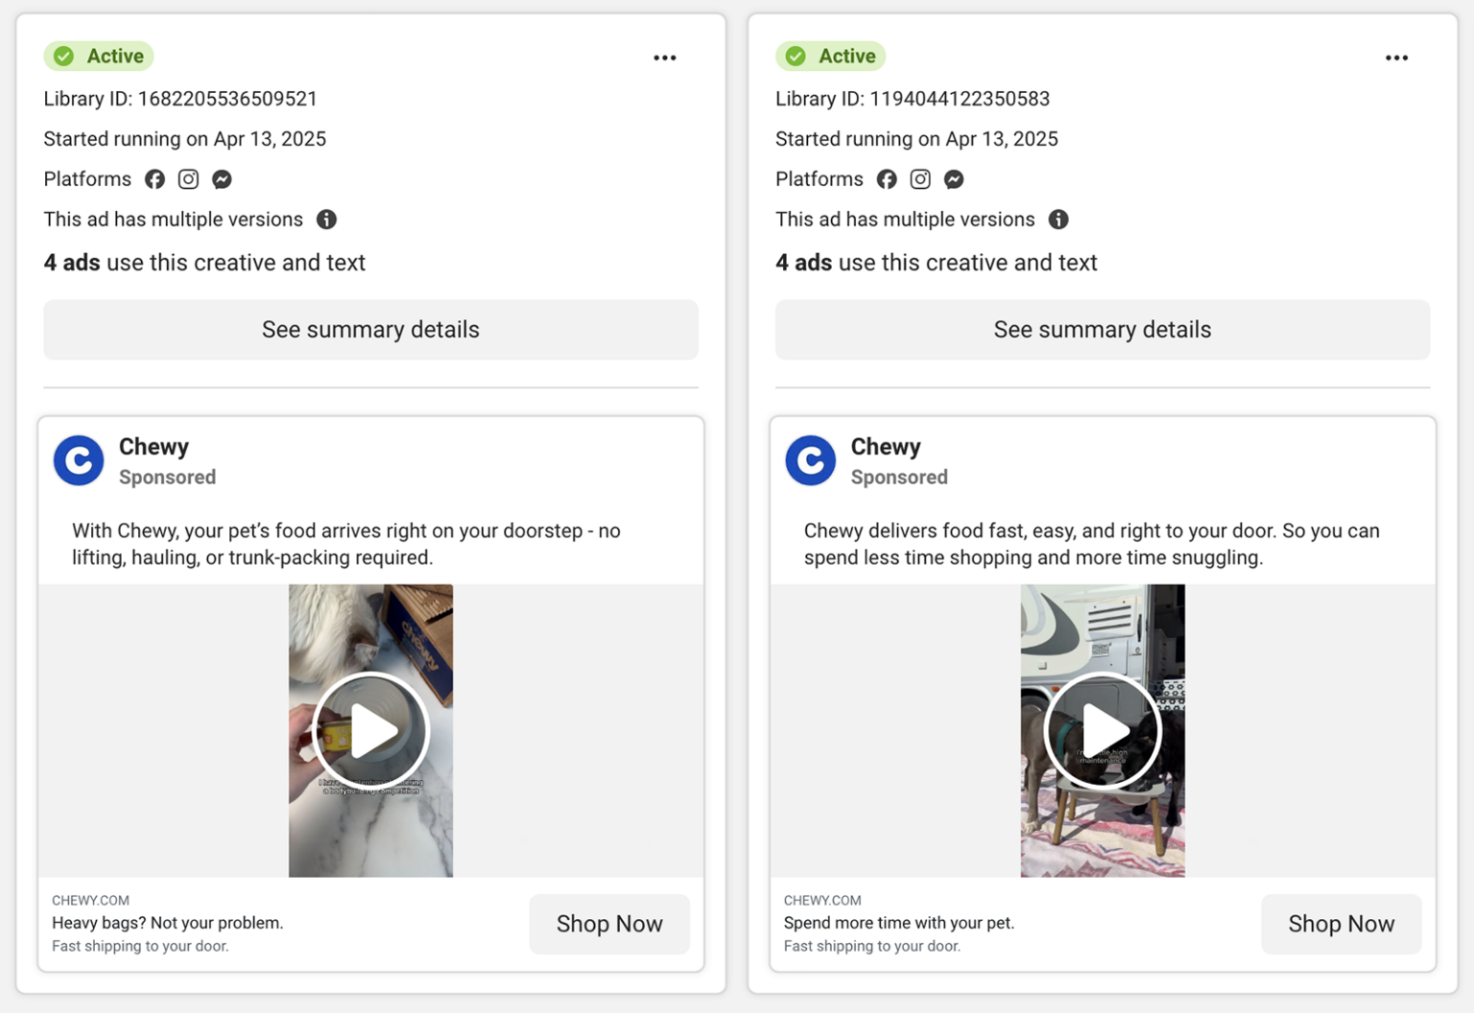Image resolution: width=1474 pixels, height=1013 pixels.
Task: Open Chewy page name on snuggling ad
Action: [886, 447]
